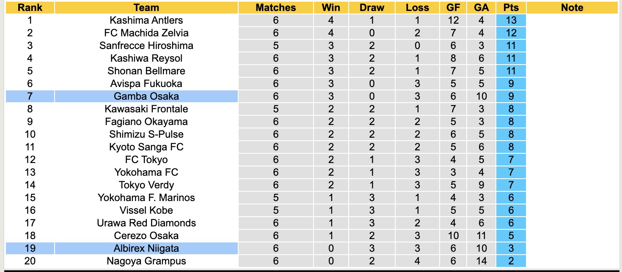Open the highlighted Gamba Osaka row
Screen dimensions: 622x272
146,96
